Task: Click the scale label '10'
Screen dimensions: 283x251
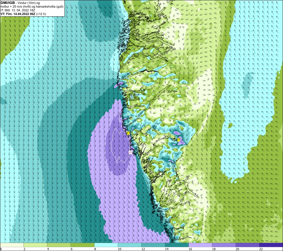Action: pyautogui.click(x=120, y=249)
